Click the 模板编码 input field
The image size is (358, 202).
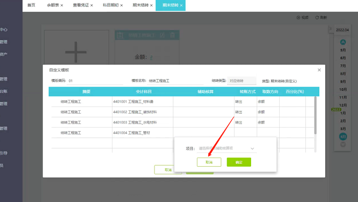[95, 81]
